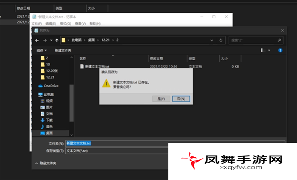The height and width of the screenshot is (180, 297).
Task: Open Notepad 编辑(E) menu
Action: [51, 24]
